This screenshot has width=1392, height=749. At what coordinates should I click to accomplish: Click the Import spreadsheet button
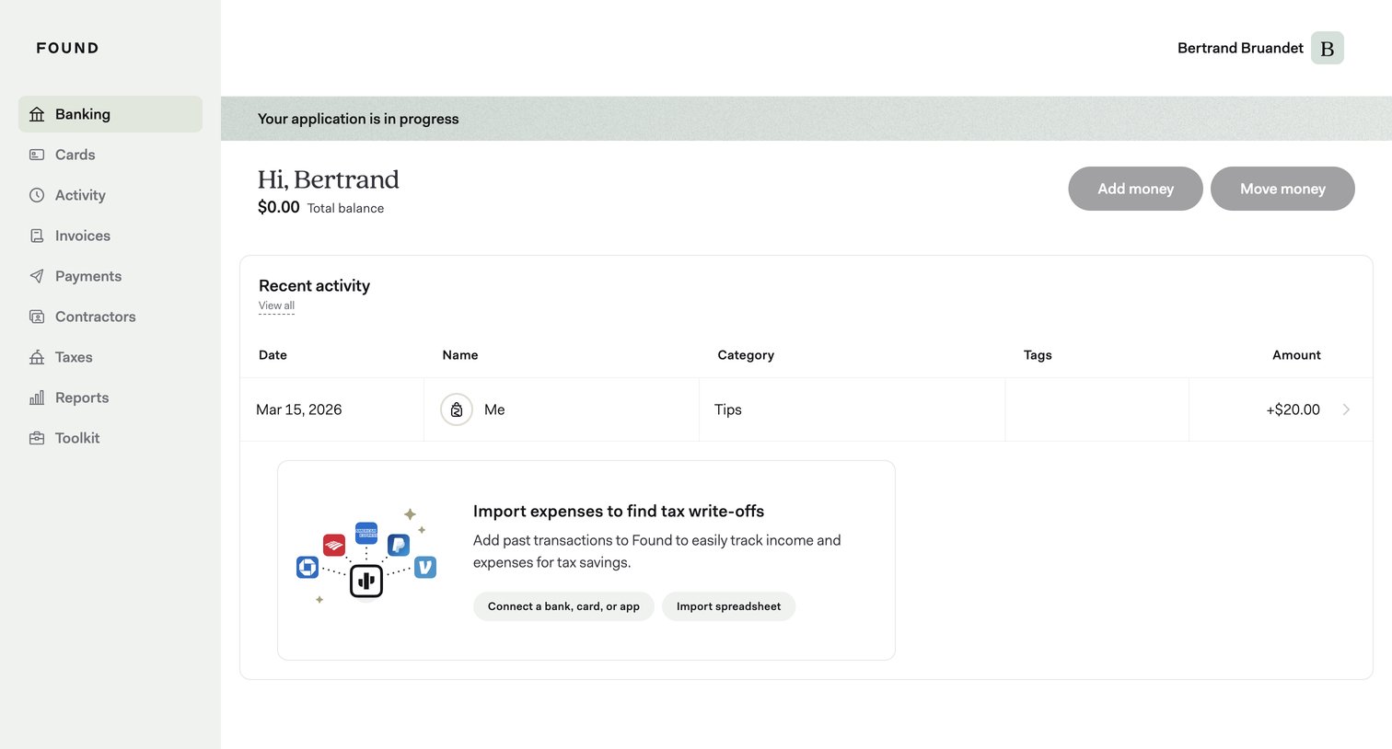(x=728, y=606)
